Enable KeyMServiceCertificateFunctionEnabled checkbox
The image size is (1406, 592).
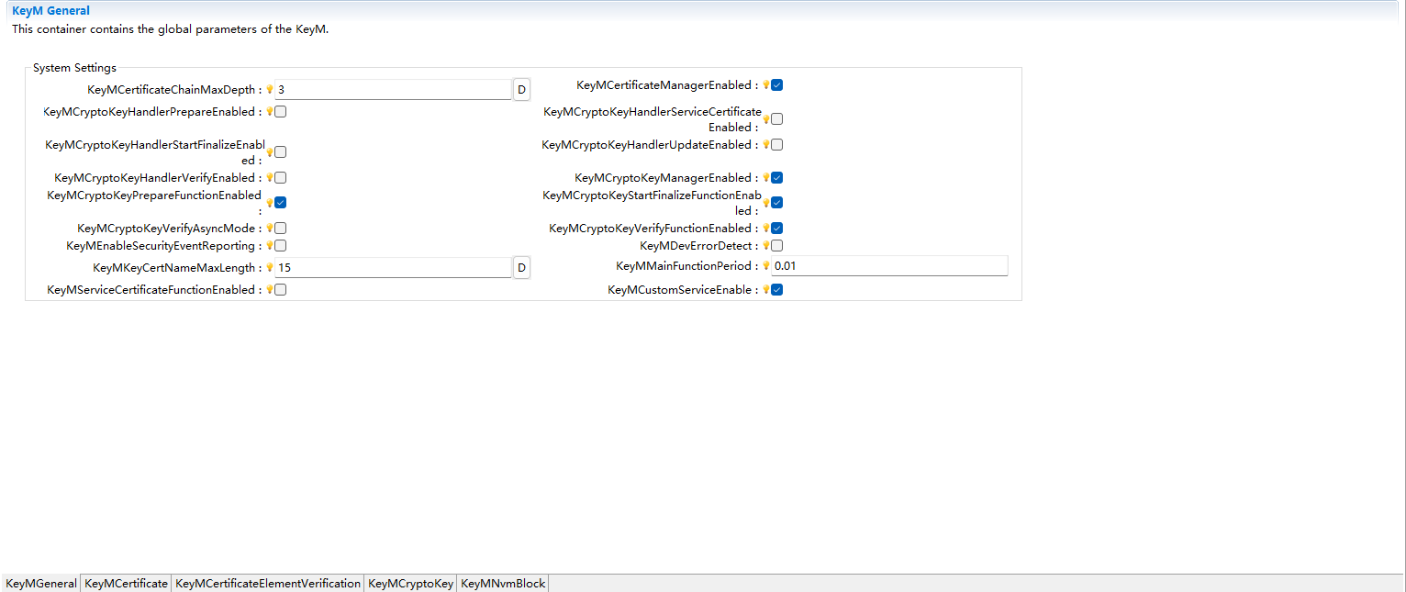[x=281, y=290]
